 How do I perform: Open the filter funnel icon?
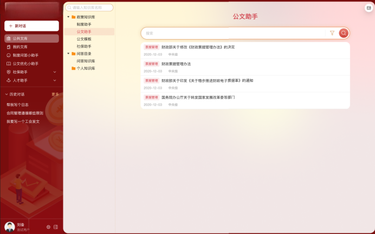[332, 33]
